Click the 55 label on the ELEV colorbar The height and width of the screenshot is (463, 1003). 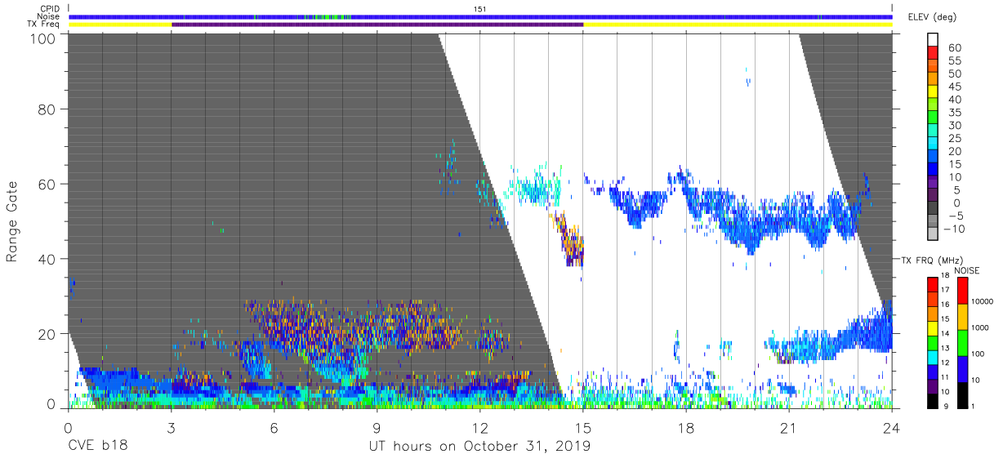954,61
